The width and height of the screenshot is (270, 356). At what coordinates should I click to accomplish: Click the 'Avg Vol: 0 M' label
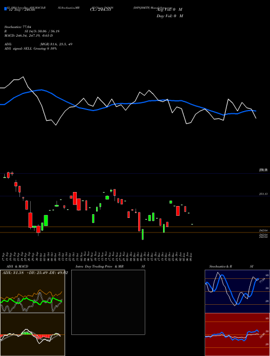(x=170, y=10)
